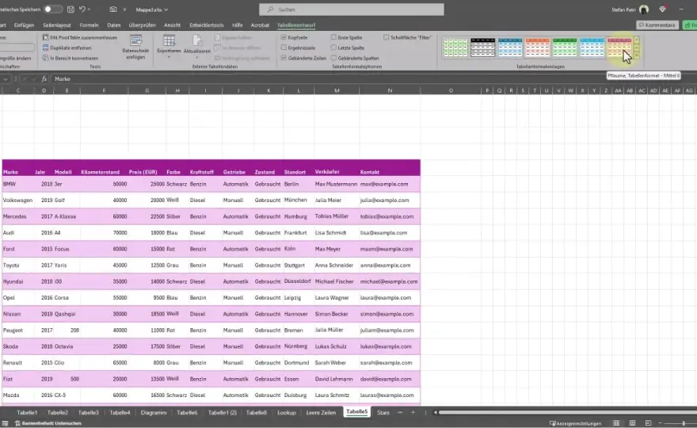
Task: Open the Hilfe ribbon tab
Action: [238, 25]
